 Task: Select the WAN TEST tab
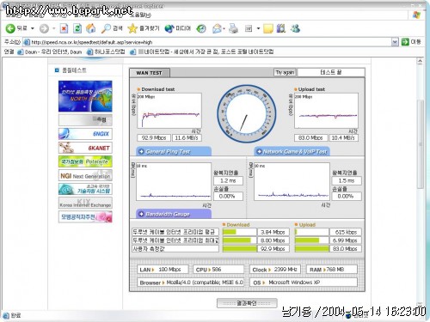(x=150, y=73)
